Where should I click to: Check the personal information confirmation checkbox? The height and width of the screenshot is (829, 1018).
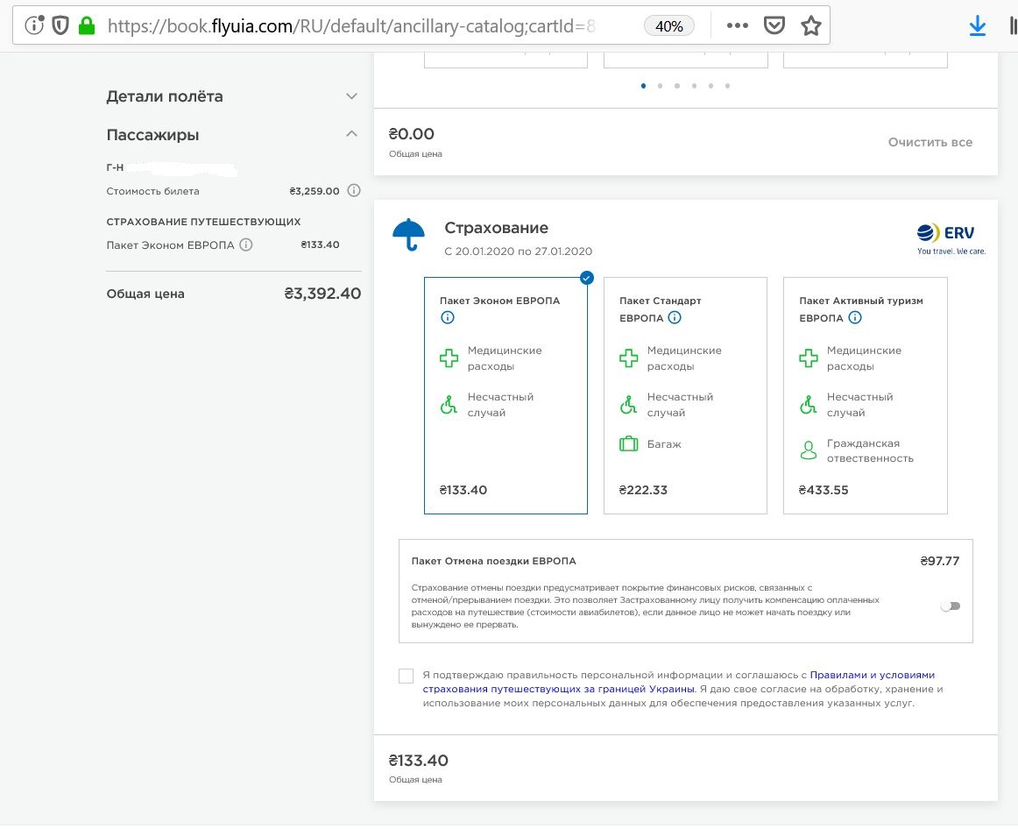[x=406, y=676]
